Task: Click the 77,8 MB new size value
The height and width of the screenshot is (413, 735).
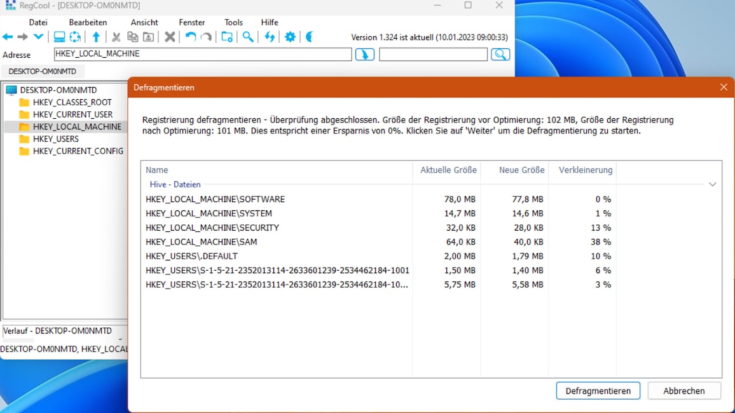Action: [x=527, y=199]
